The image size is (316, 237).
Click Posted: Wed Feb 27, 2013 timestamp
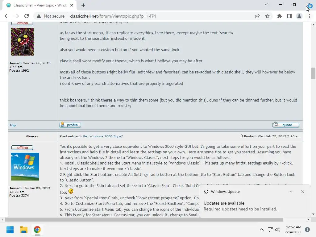pos(272,136)
